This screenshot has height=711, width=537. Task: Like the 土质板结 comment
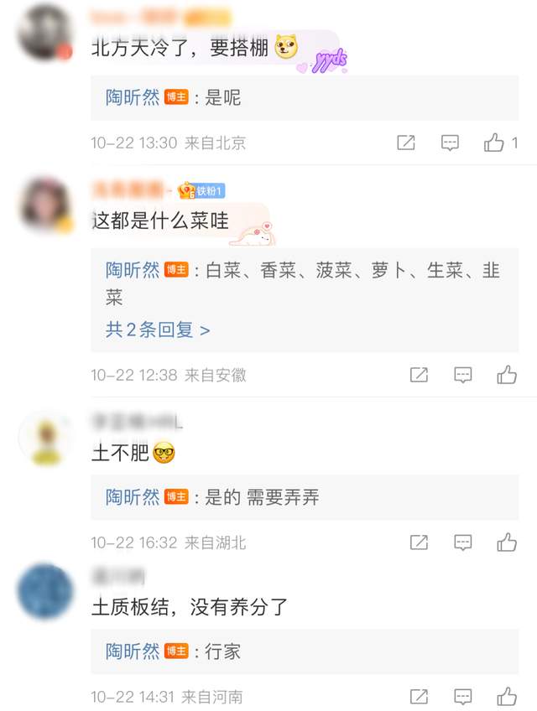pyautogui.click(x=507, y=697)
